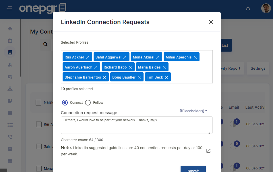Select the Follow radio button
Screen dimensions: 273x172
point(88,103)
